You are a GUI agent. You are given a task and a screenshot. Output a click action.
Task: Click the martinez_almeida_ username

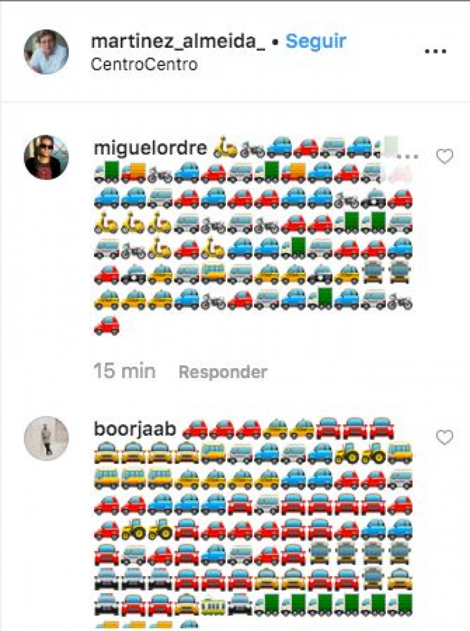click(178, 41)
